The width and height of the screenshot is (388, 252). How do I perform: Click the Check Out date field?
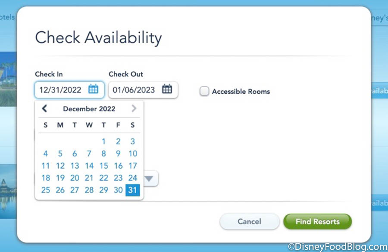click(134, 90)
